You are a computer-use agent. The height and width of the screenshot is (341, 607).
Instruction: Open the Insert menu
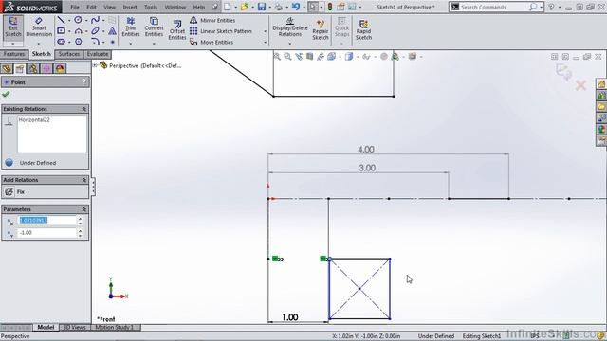pos(130,7)
